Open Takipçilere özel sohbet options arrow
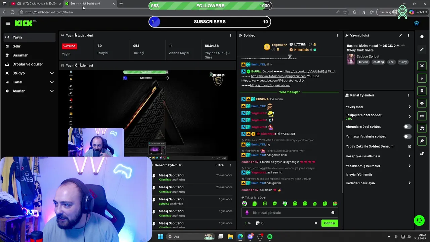This screenshot has height=242, width=430. 410,117
